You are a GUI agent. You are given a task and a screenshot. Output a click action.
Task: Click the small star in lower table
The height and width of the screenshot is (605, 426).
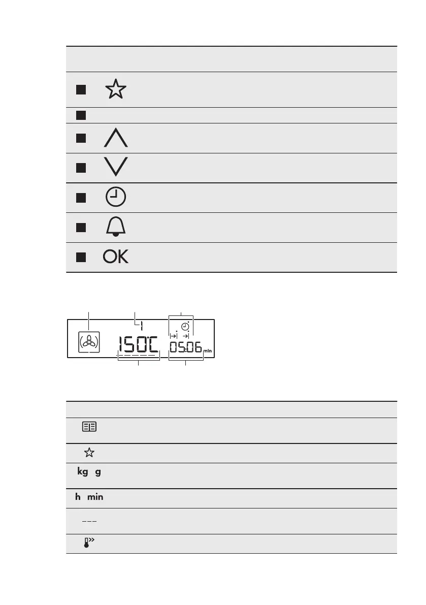point(89,453)
